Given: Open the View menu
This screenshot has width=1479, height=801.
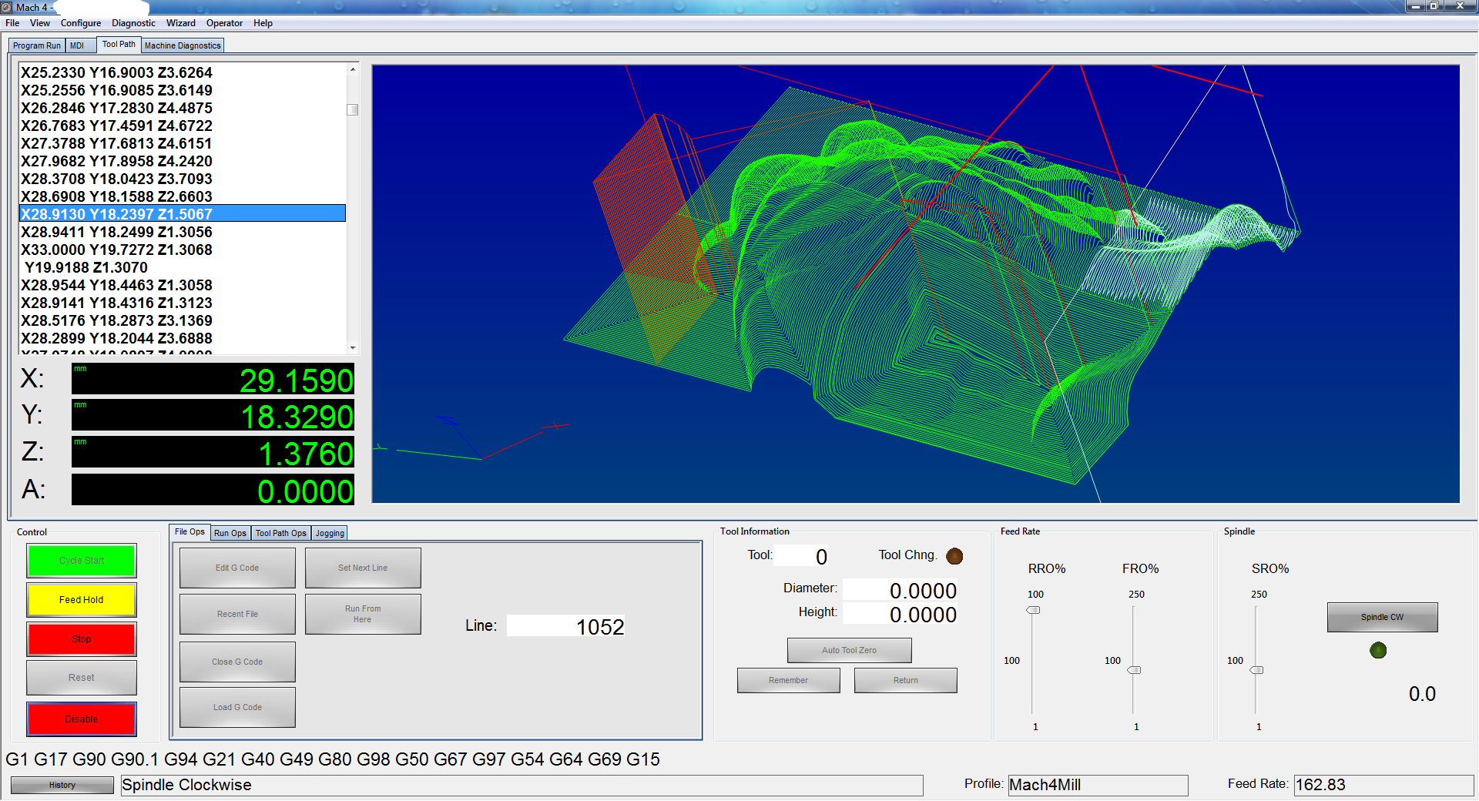Looking at the screenshot, I should coord(40,23).
